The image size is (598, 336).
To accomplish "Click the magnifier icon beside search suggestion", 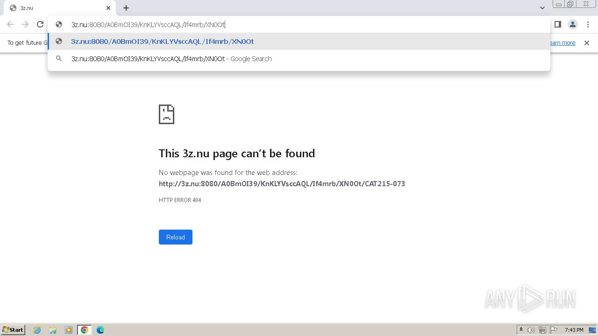I will click(x=59, y=59).
